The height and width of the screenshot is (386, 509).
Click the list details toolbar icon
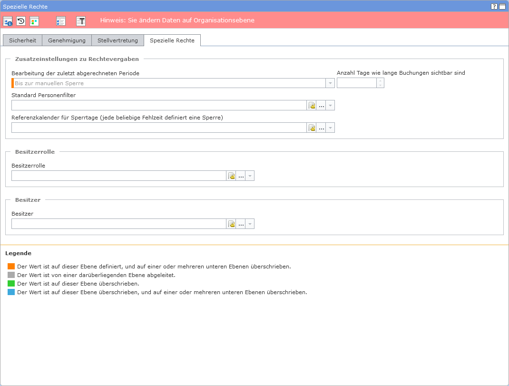tap(60, 21)
